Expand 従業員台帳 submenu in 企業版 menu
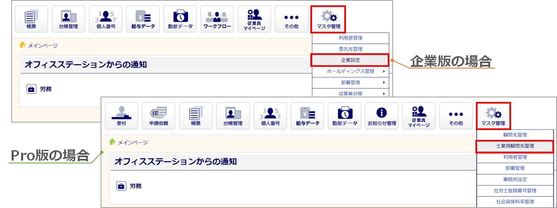The image size is (557, 208). [350, 94]
